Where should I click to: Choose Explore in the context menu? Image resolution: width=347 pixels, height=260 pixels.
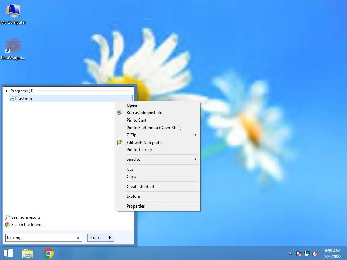tap(158, 196)
